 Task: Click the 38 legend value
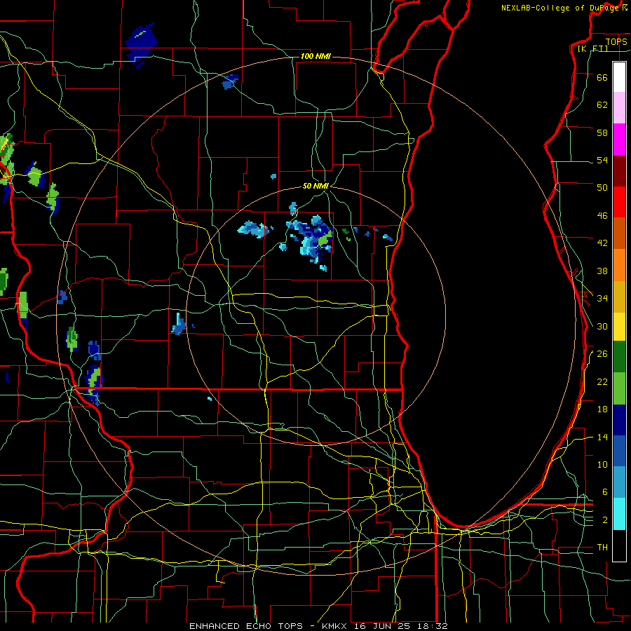tap(602, 271)
